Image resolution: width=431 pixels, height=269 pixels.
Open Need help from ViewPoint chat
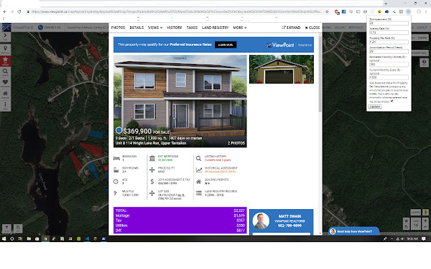[x=354, y=231]
